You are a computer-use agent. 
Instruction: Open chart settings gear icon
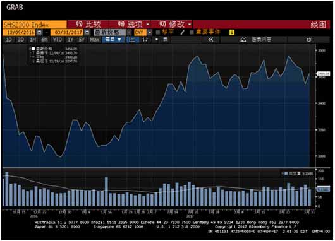(308, 40)
